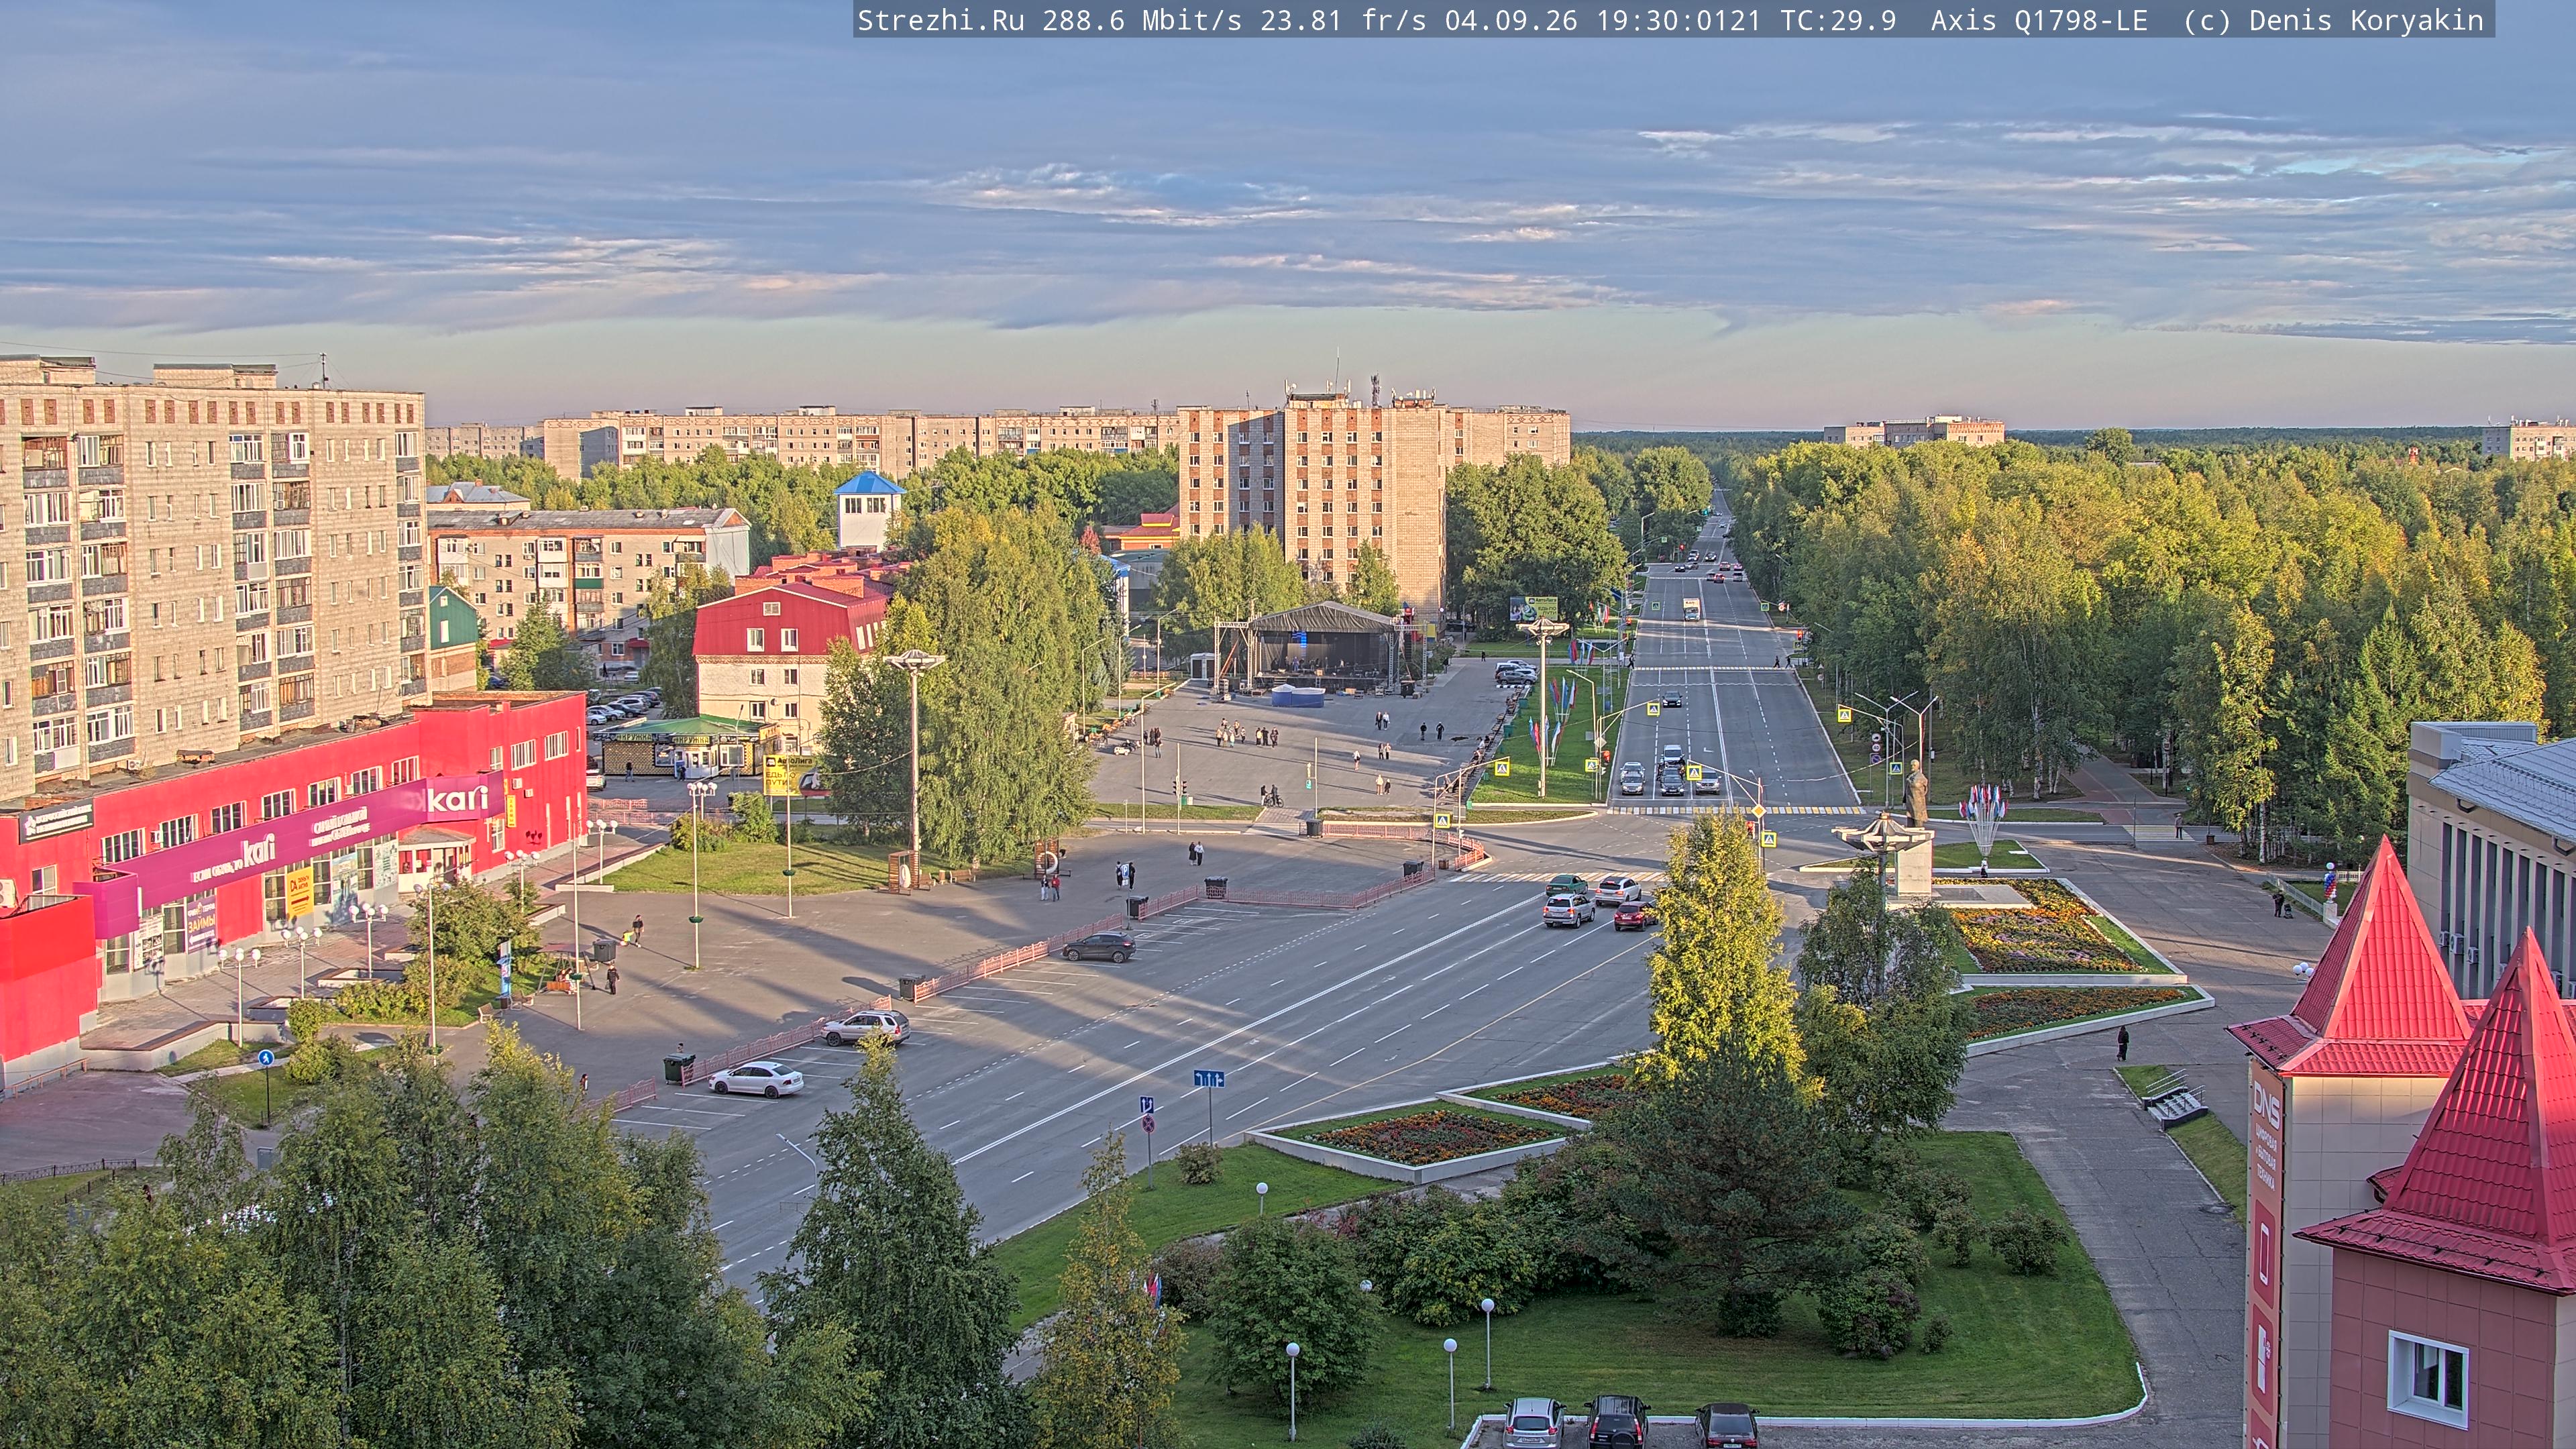Click the roadside billboard near the stage
This screenshot has height=1449, width=2576.
tap(1533, 608)
